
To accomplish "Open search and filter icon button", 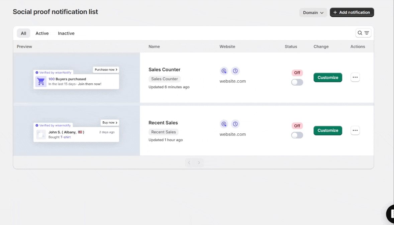I will pos(363,33).
